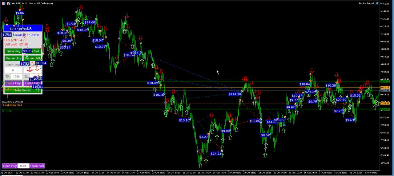Click the 4161.40 price axis label

(x=385, y=4)
